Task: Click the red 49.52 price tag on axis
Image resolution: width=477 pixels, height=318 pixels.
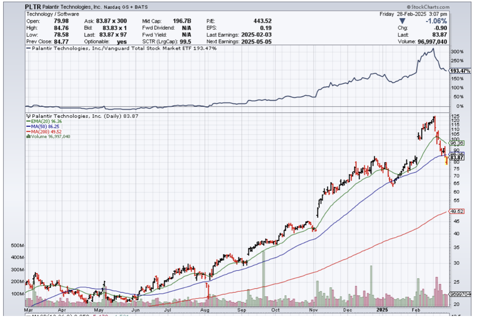Action: pos(456,211)
